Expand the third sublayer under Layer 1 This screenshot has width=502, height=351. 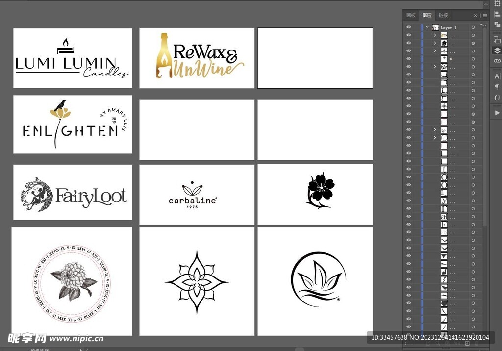coord(435,51)
